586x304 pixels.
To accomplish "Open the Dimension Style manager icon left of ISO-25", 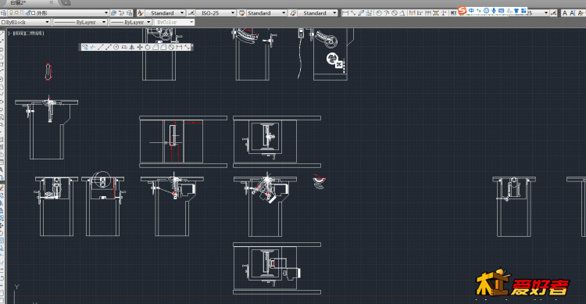I will (191, 13).
